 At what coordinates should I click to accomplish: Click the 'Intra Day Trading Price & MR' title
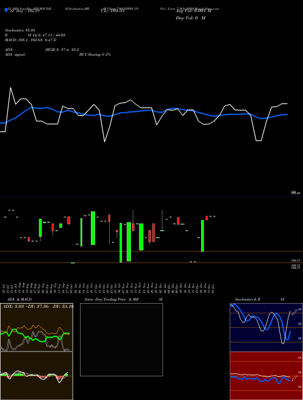[x=112, y=299]
